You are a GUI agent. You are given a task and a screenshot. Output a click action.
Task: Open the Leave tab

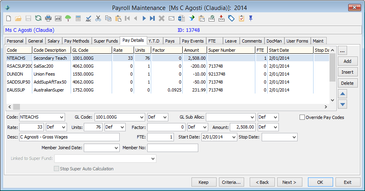point(231,41)
